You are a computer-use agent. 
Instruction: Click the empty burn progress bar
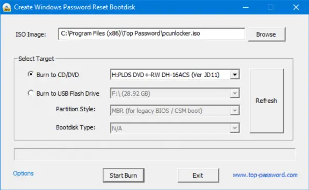click(x=154, y=154)
